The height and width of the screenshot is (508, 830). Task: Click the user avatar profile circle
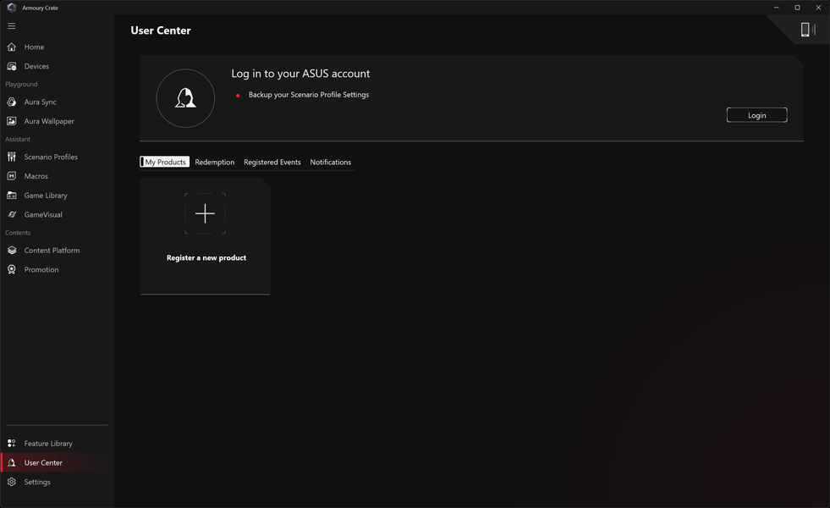[x=185, y=98]
